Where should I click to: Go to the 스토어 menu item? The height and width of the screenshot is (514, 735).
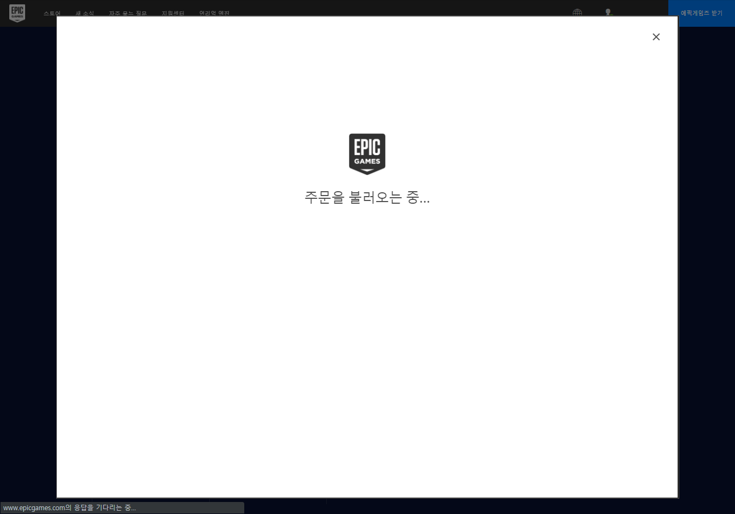[x=52, y=13]
